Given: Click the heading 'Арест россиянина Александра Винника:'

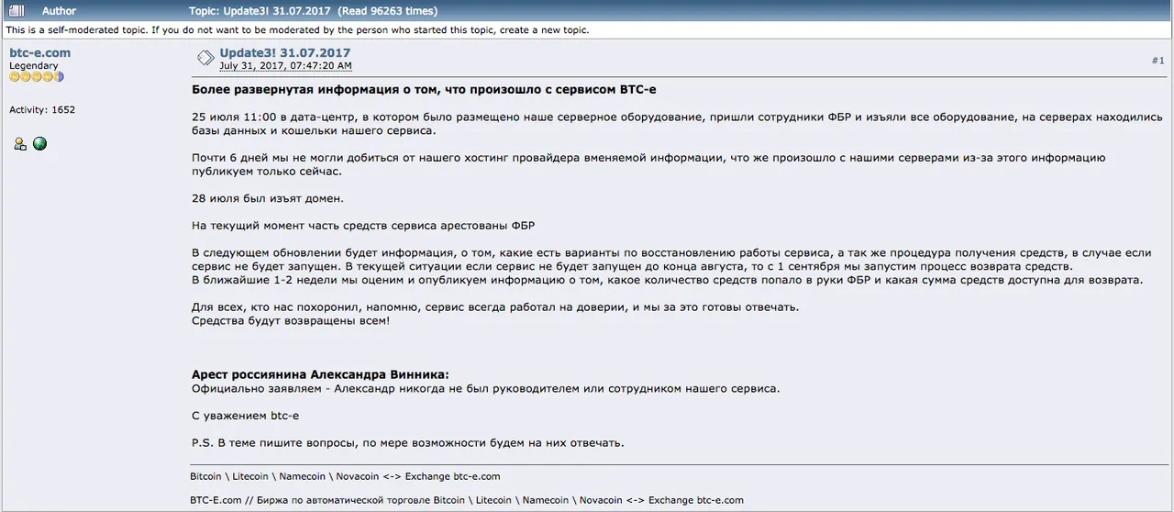Looking at the screenshot, I should pyautogui.click(x=321, y=374).
